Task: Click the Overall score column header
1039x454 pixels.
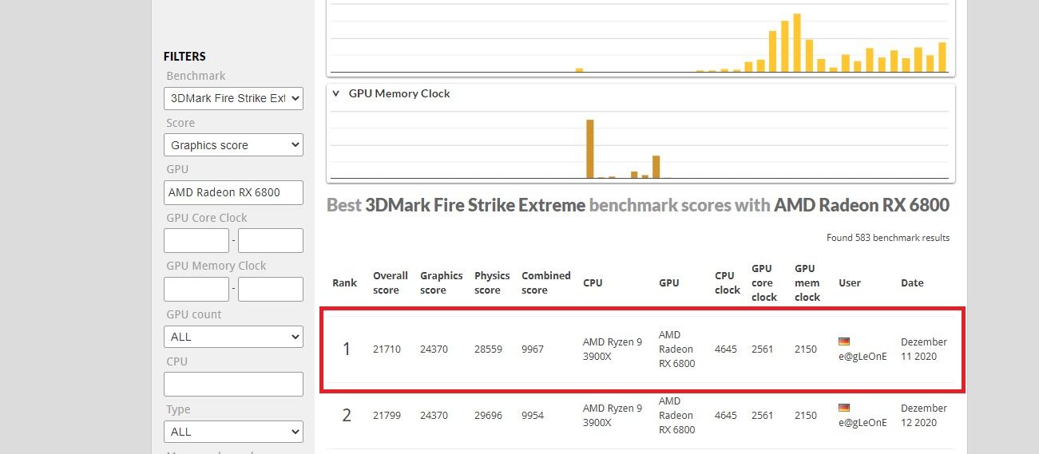Action: pos(391,282)
